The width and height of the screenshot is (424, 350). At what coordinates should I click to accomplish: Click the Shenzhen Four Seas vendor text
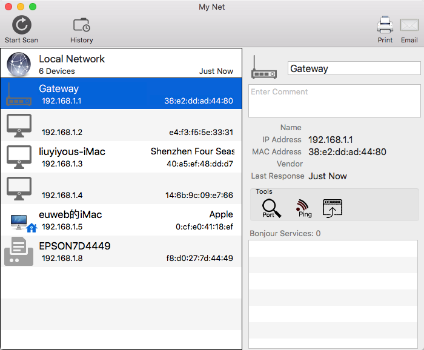point(193,151)
